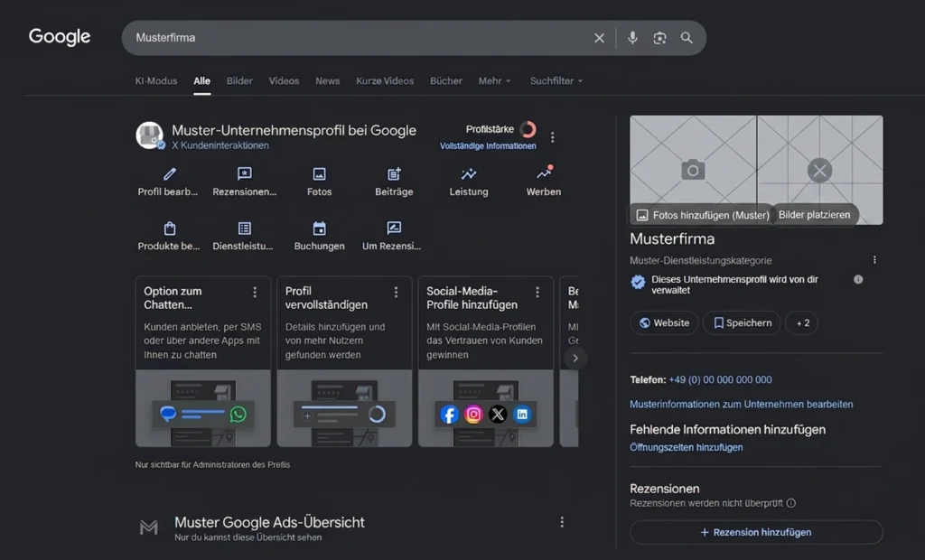Click Rezension hinzufügen button
Viewport: 925px width, 560px height.
coord(756,532)
